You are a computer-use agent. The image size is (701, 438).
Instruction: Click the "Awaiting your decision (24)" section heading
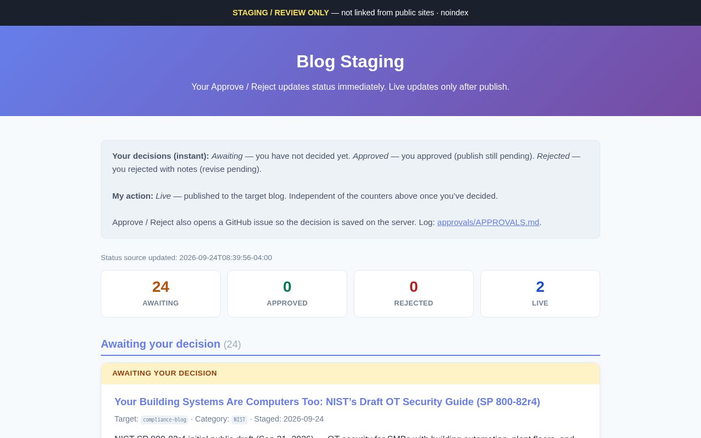(171, 344)
